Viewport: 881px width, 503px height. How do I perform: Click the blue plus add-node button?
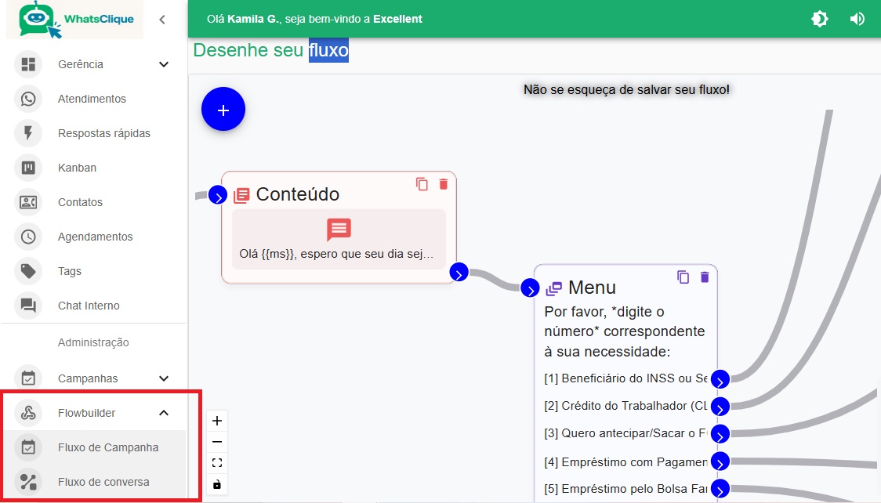[x=223, y=110]
